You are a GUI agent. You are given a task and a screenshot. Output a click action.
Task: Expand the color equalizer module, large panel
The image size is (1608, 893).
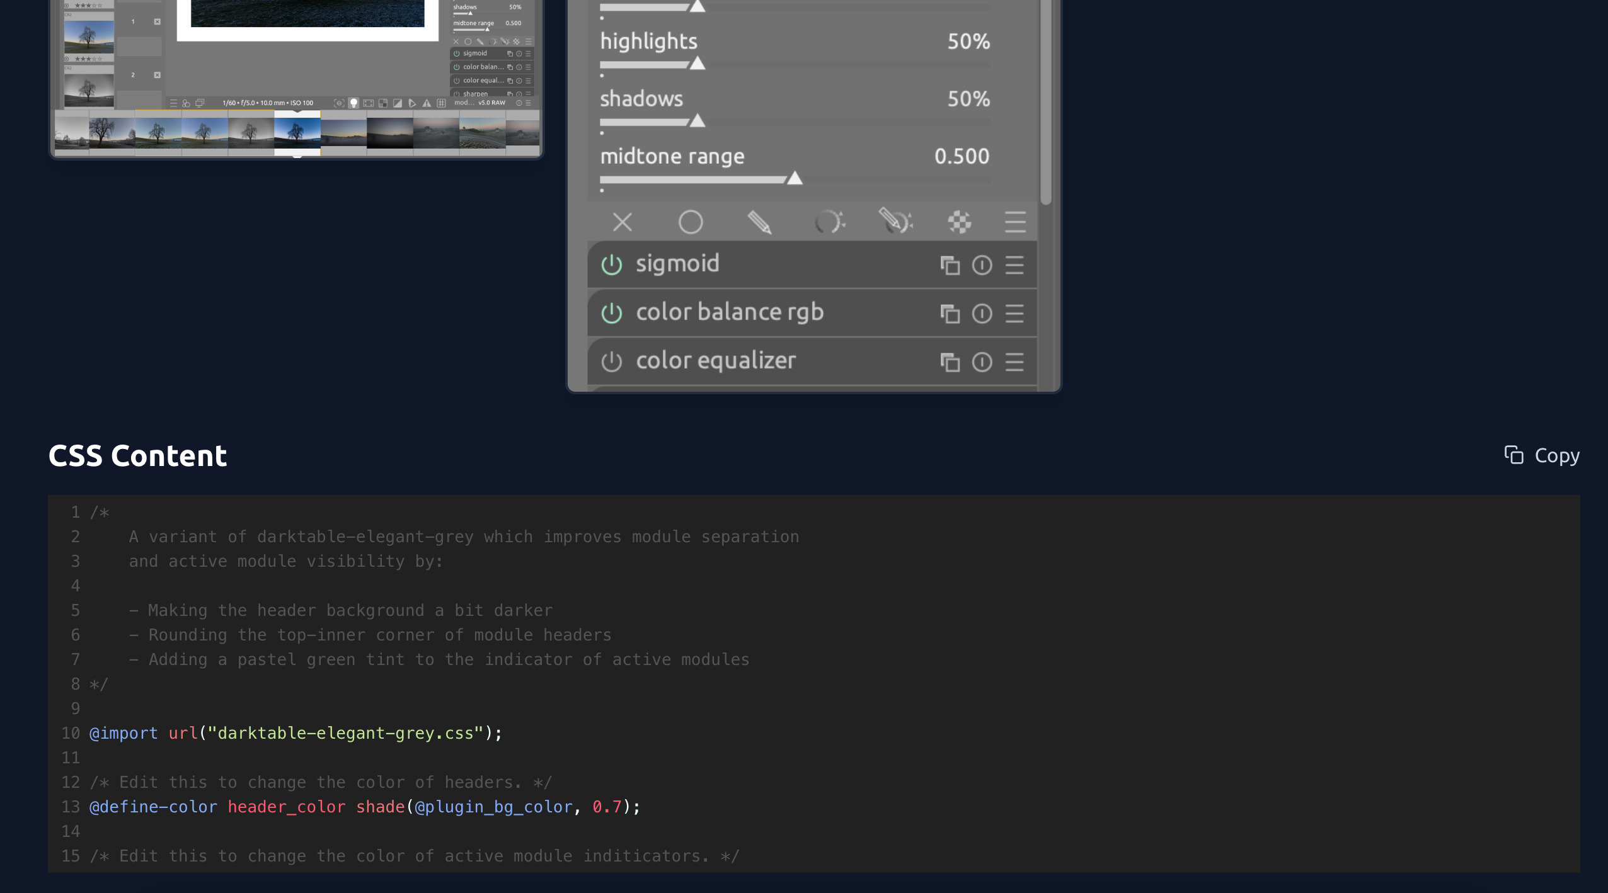click(x=716, y=361)
